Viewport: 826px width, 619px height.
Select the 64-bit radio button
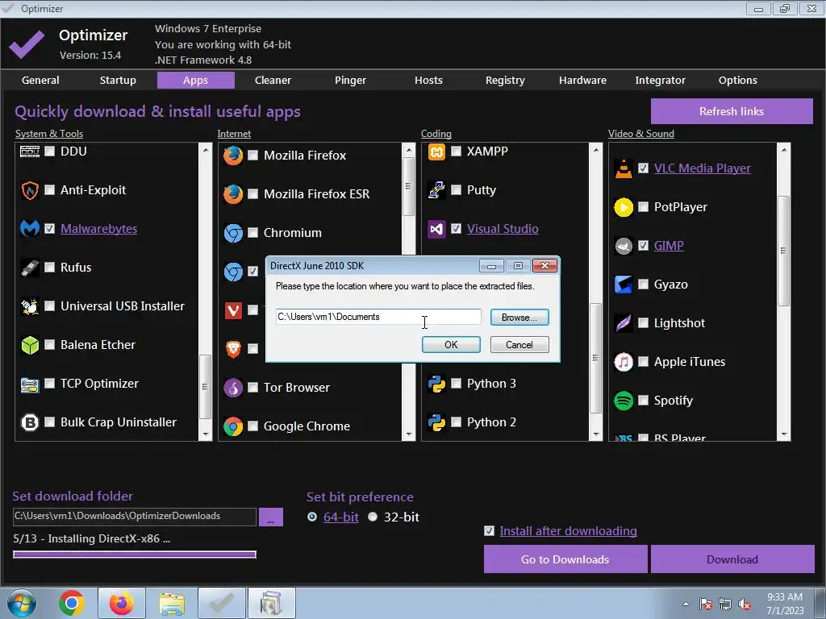312,517
